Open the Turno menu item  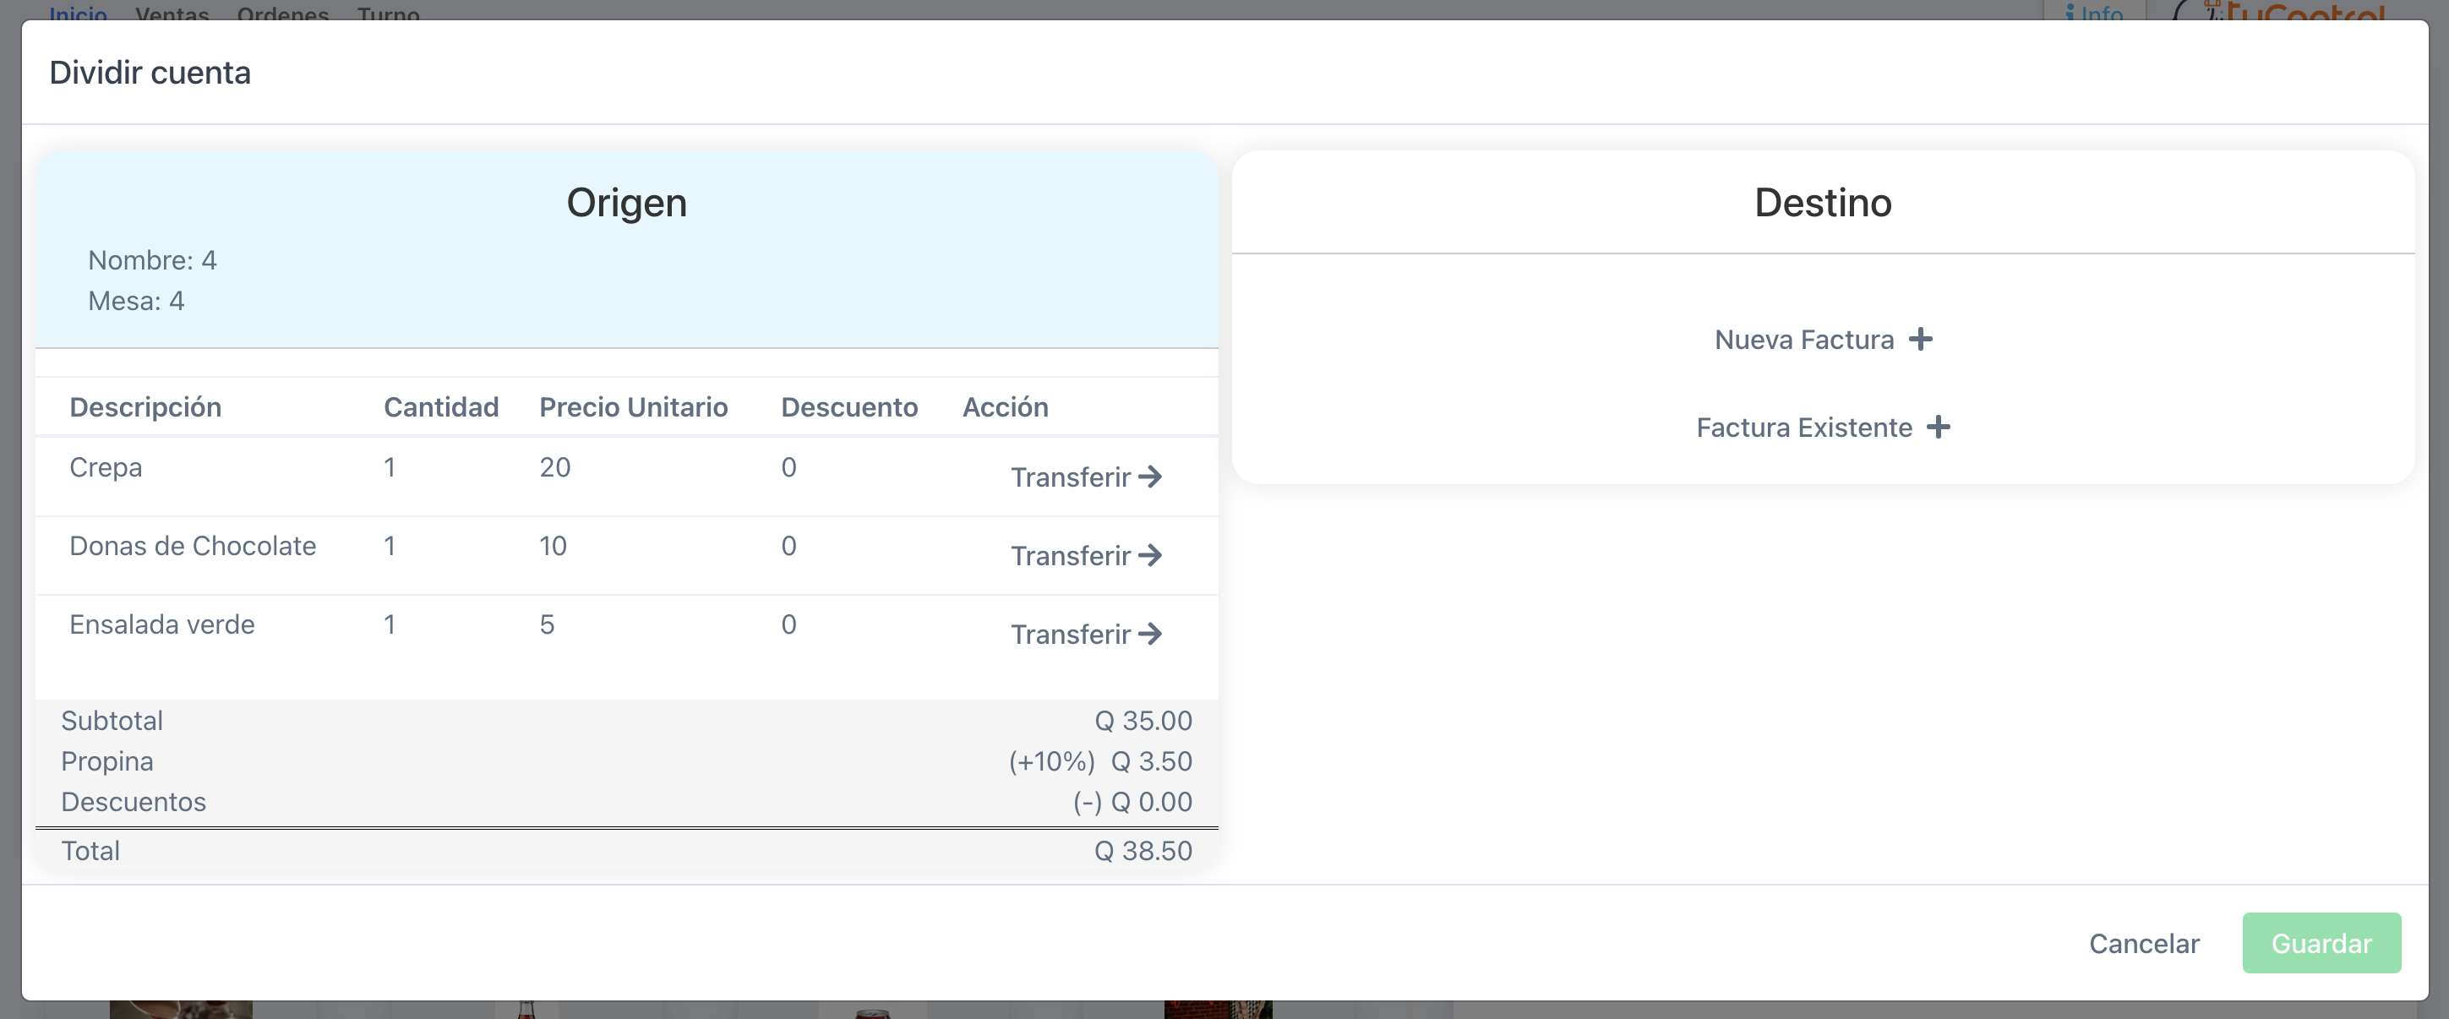click(x=389, y=14)
